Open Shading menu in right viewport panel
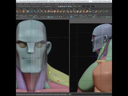Image resolution: width=128 pixels, height=96 pixels. point(76,15)
